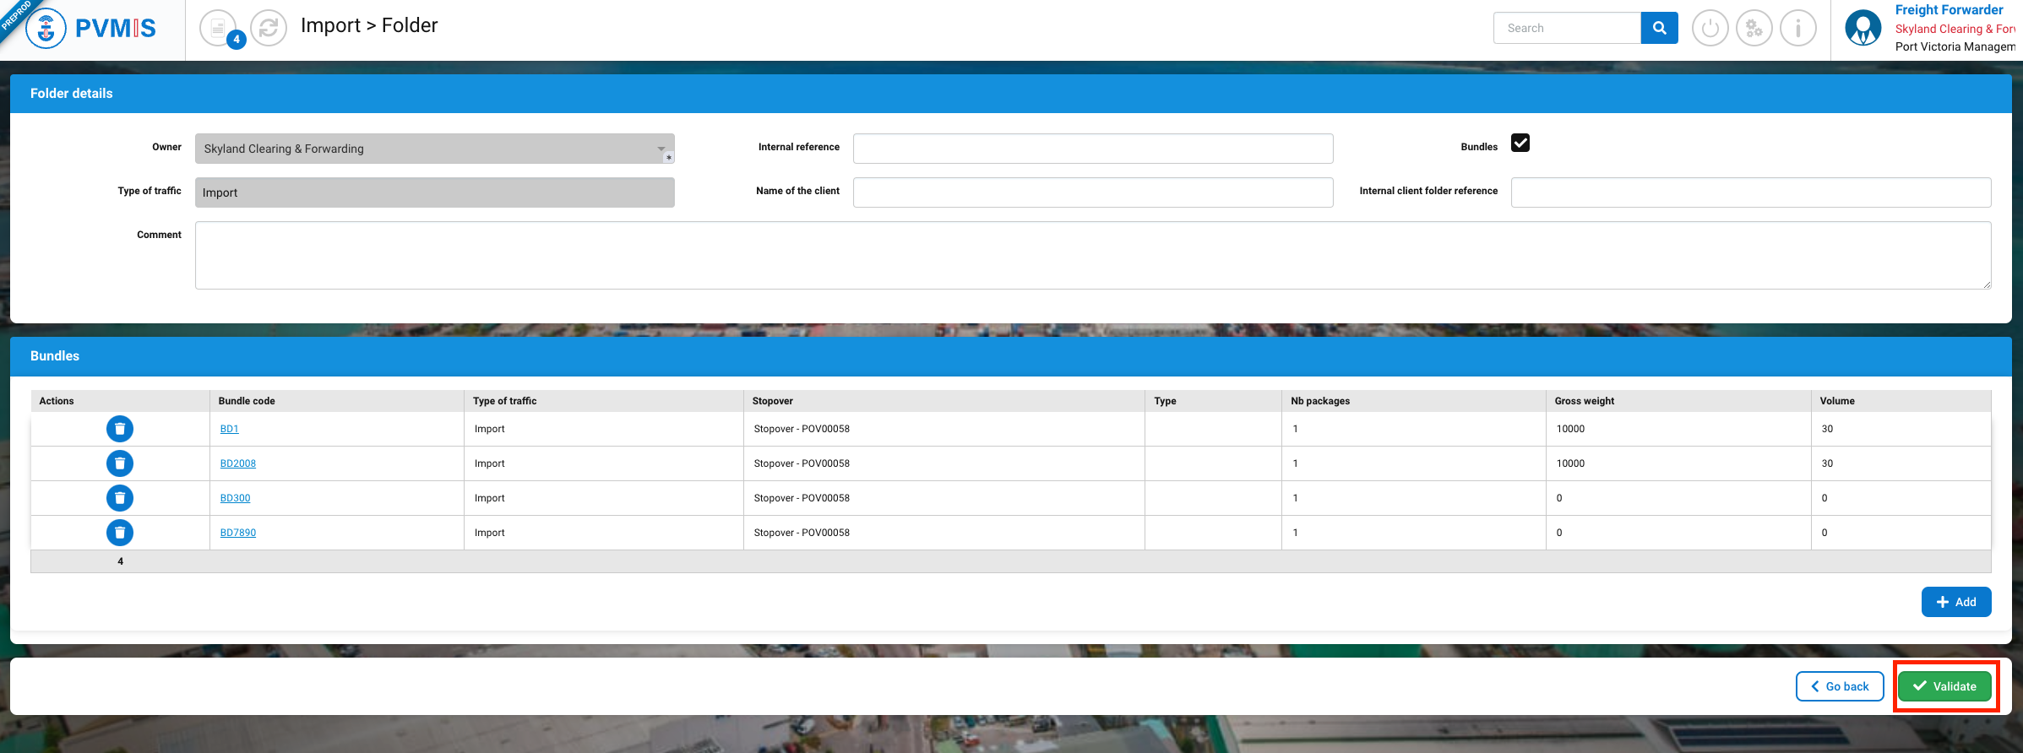Click the Add bundle button
This screenshot has height=753, width=2023.
(1955, 602)
